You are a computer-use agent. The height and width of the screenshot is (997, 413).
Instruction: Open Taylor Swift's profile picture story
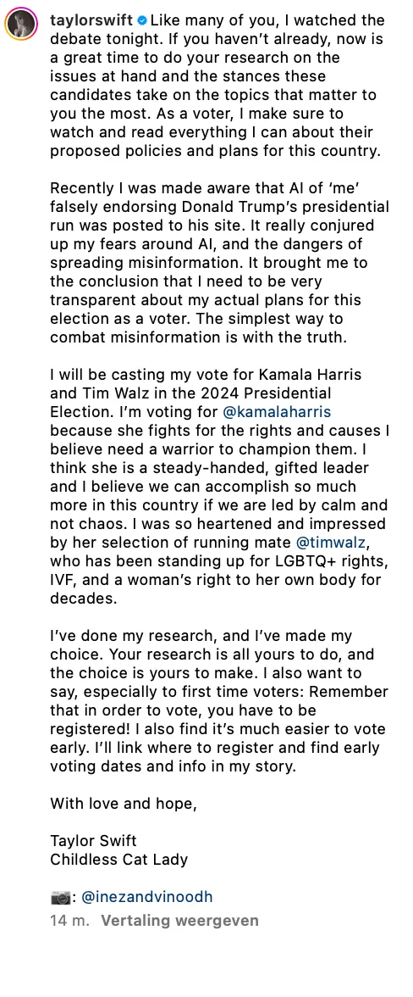point(19,25)
